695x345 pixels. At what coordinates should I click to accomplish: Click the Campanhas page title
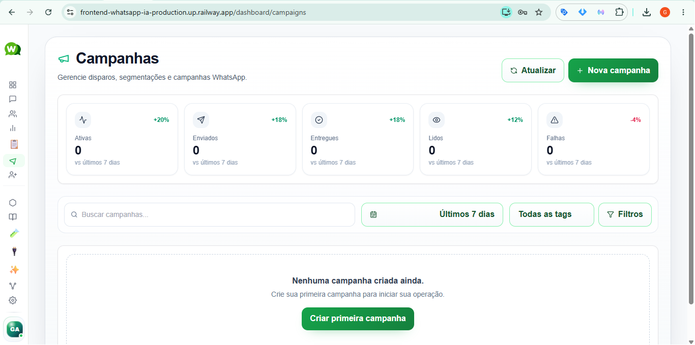pyautogui.click(x=118, y=58)
